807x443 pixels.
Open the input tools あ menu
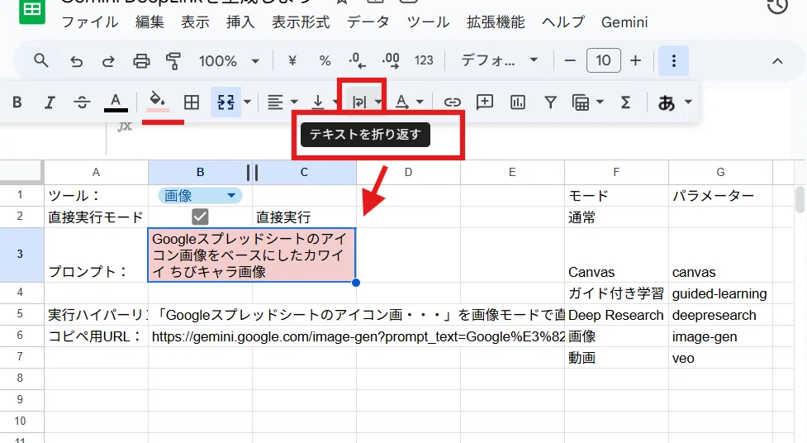(x=674, y=102)
